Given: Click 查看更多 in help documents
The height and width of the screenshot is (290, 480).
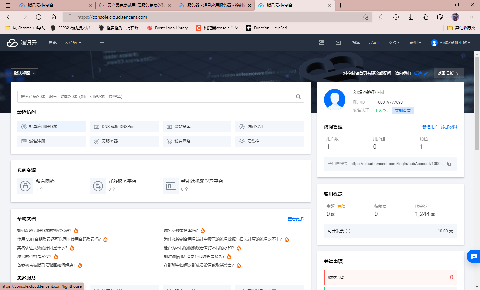Looking at the screenshot, I should tap(296, 219).
